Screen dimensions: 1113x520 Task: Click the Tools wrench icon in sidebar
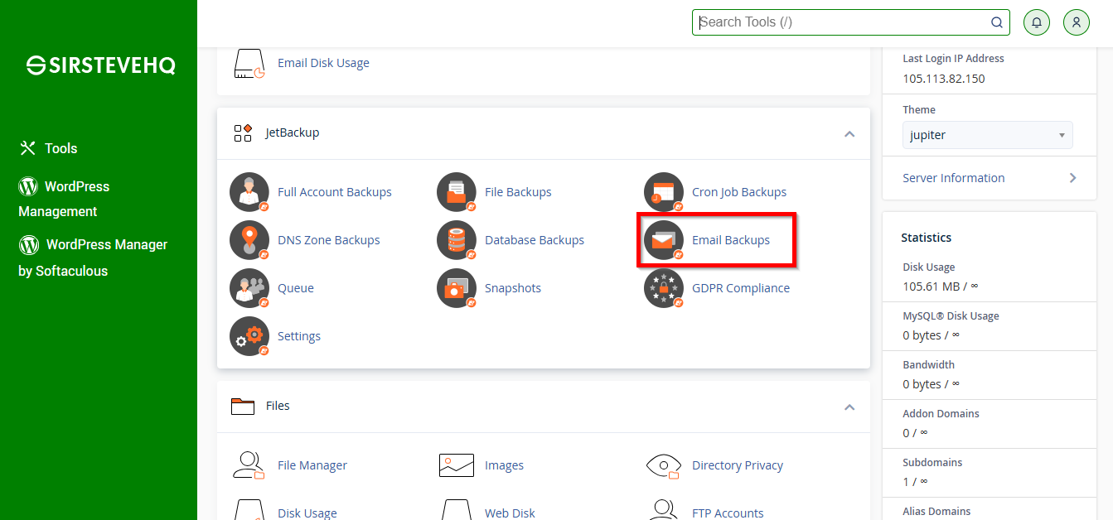(x=28, y=148)
